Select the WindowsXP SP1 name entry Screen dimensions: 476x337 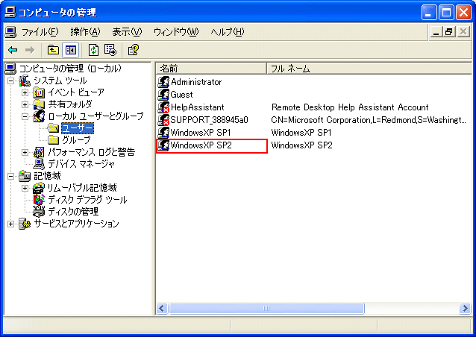[201, 133]
